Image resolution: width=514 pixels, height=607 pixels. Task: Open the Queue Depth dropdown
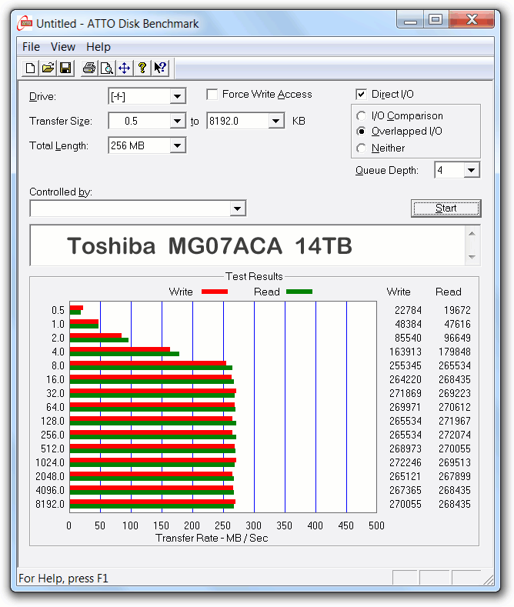click(x=471, y=170)
